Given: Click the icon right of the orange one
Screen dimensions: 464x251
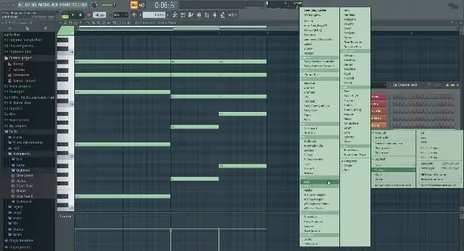Looking at the screenshot, I should 142,5.
